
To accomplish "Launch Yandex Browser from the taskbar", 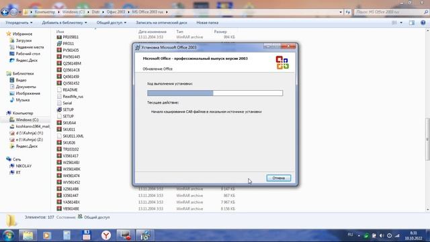I will [106, 235].
